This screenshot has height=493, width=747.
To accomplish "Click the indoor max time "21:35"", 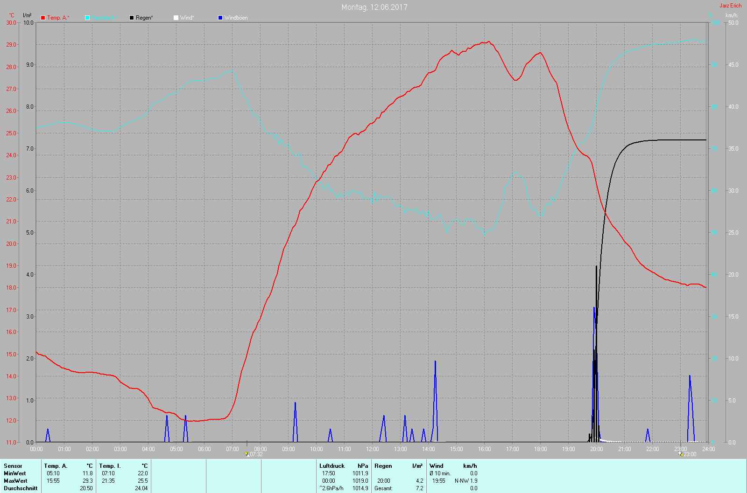I will (x=108, y=481).
